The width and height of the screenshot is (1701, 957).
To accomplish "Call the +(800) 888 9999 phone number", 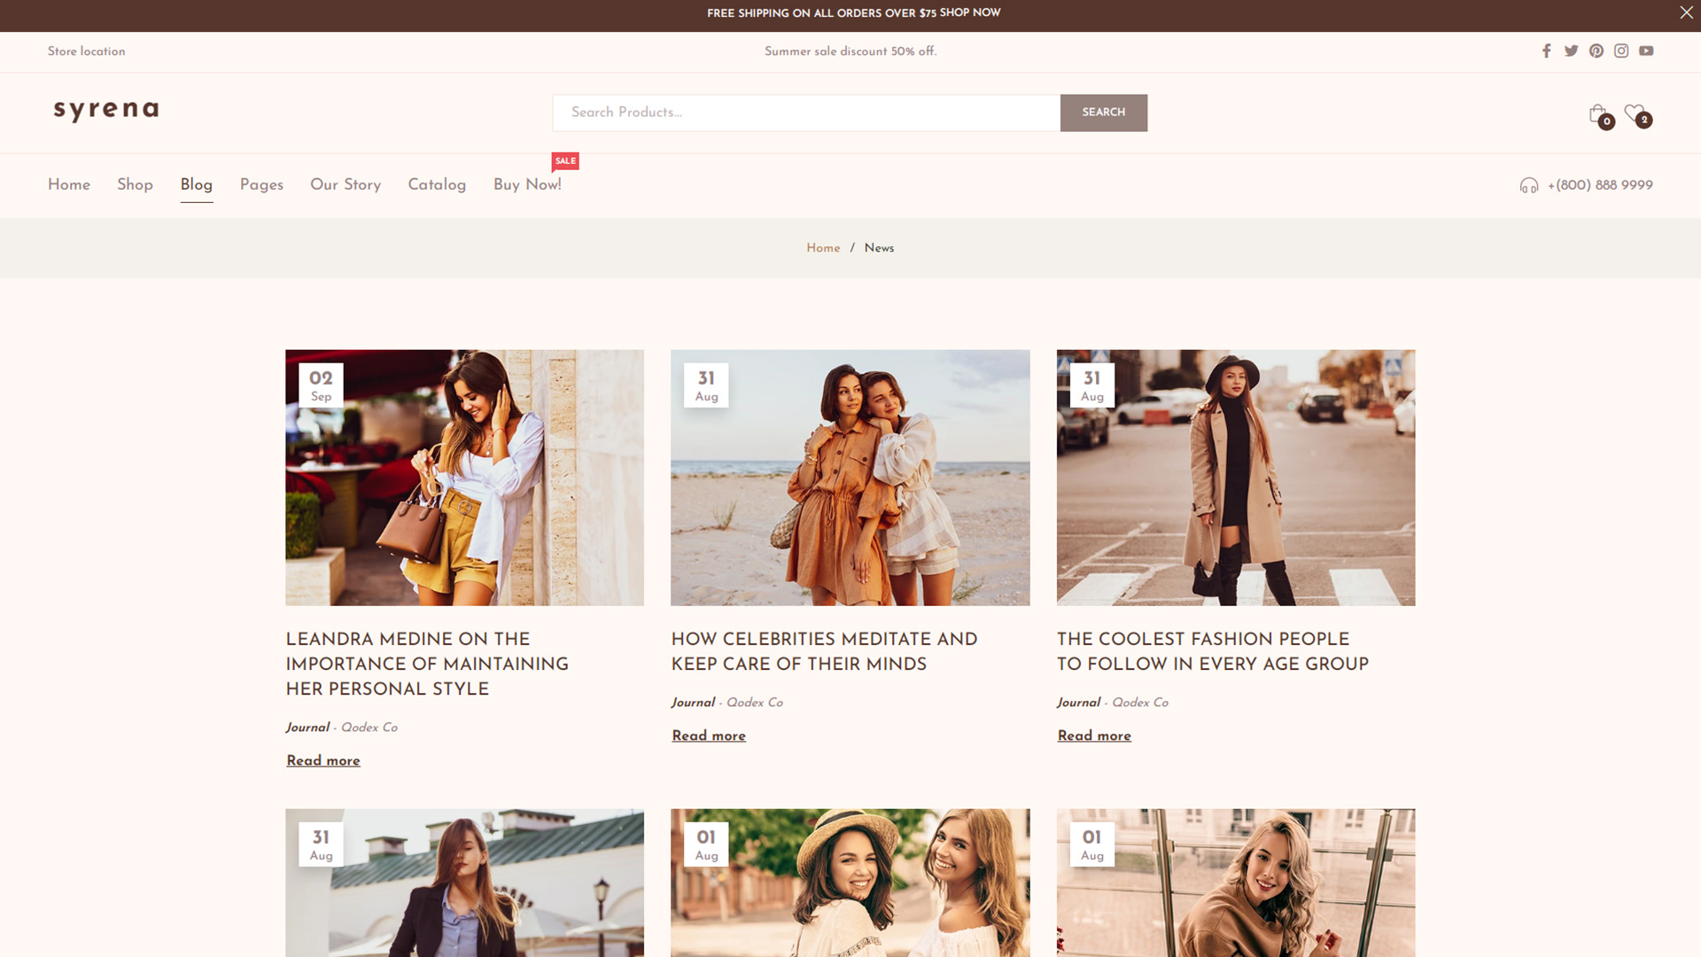I will point(1600,185).
